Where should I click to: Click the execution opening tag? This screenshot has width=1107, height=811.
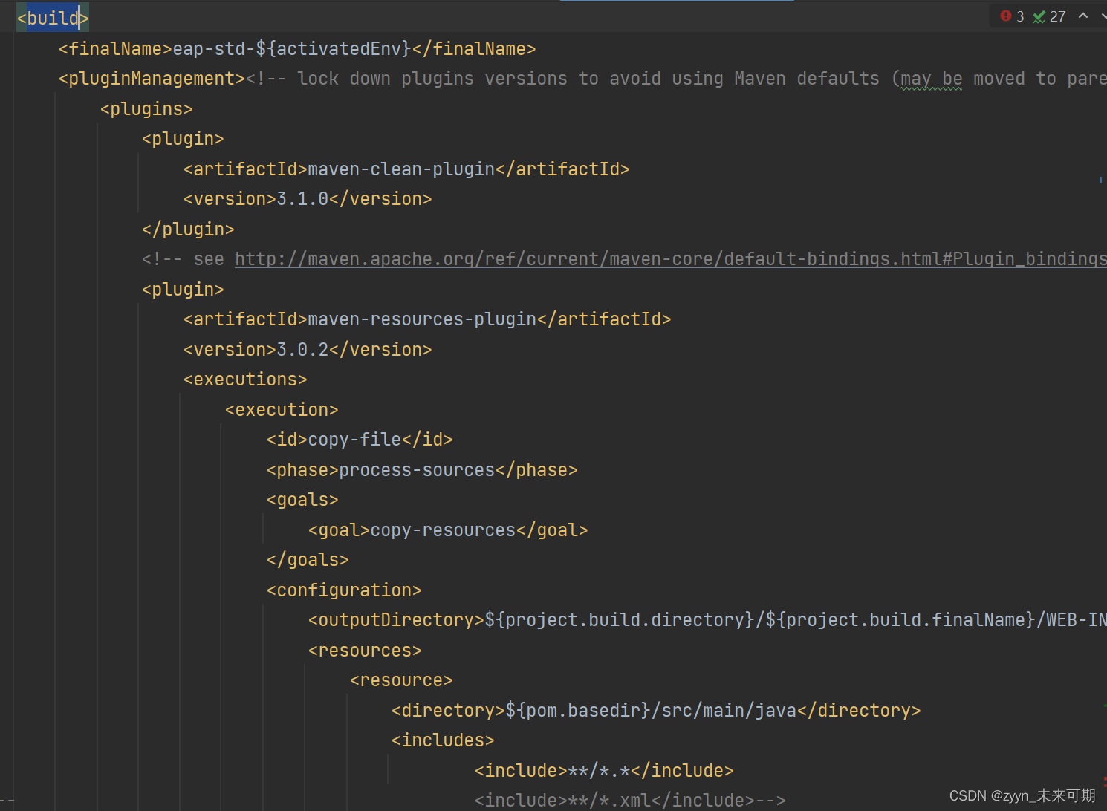point(282,410)
